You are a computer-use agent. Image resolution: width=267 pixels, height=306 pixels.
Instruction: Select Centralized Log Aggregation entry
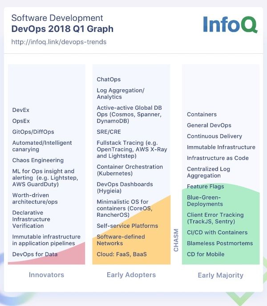pyautogui.click(x=209, y=172)
